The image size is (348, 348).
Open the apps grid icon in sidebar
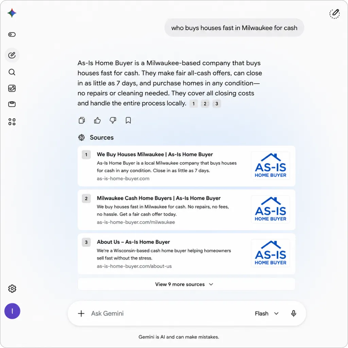point(12,122)
